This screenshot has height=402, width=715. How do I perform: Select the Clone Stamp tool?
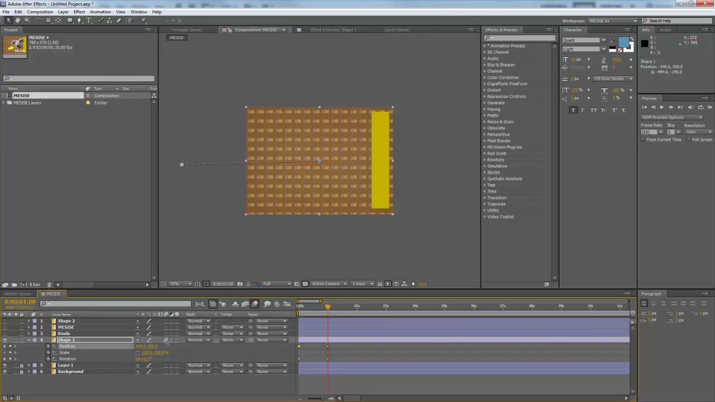(x=109, y=20)
